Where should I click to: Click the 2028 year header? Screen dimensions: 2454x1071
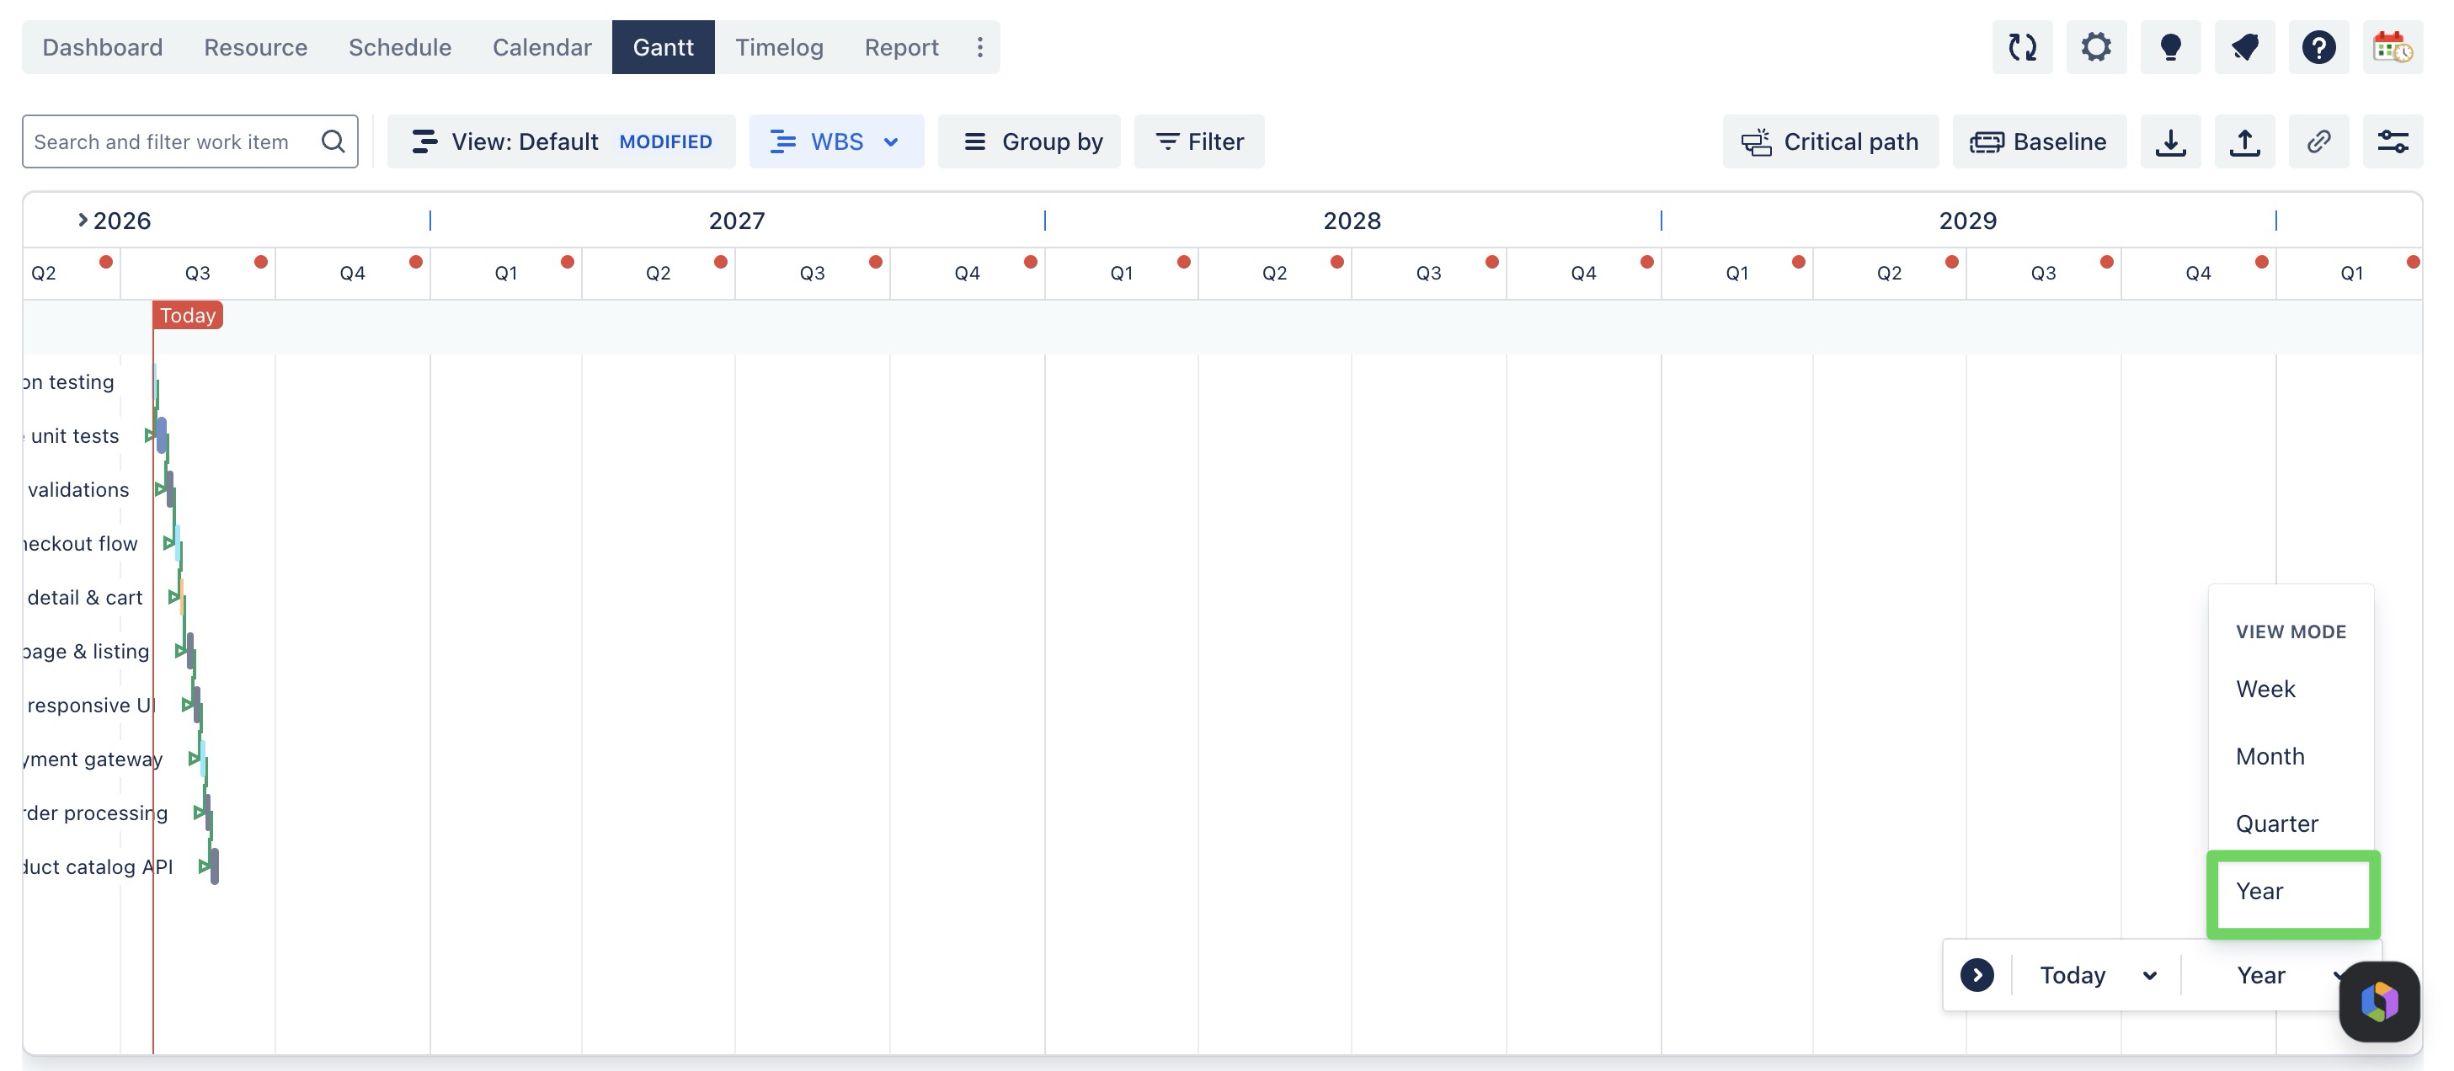pyautogui.click(x=1352, y=220)
